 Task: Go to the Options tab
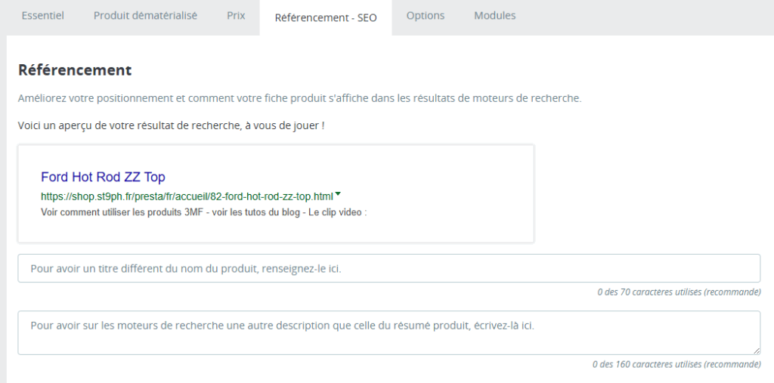(x=426, y=16)
